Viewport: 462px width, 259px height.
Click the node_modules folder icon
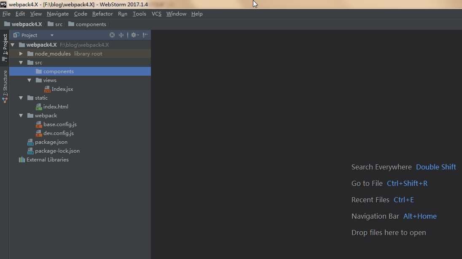(x=30, y=54)
